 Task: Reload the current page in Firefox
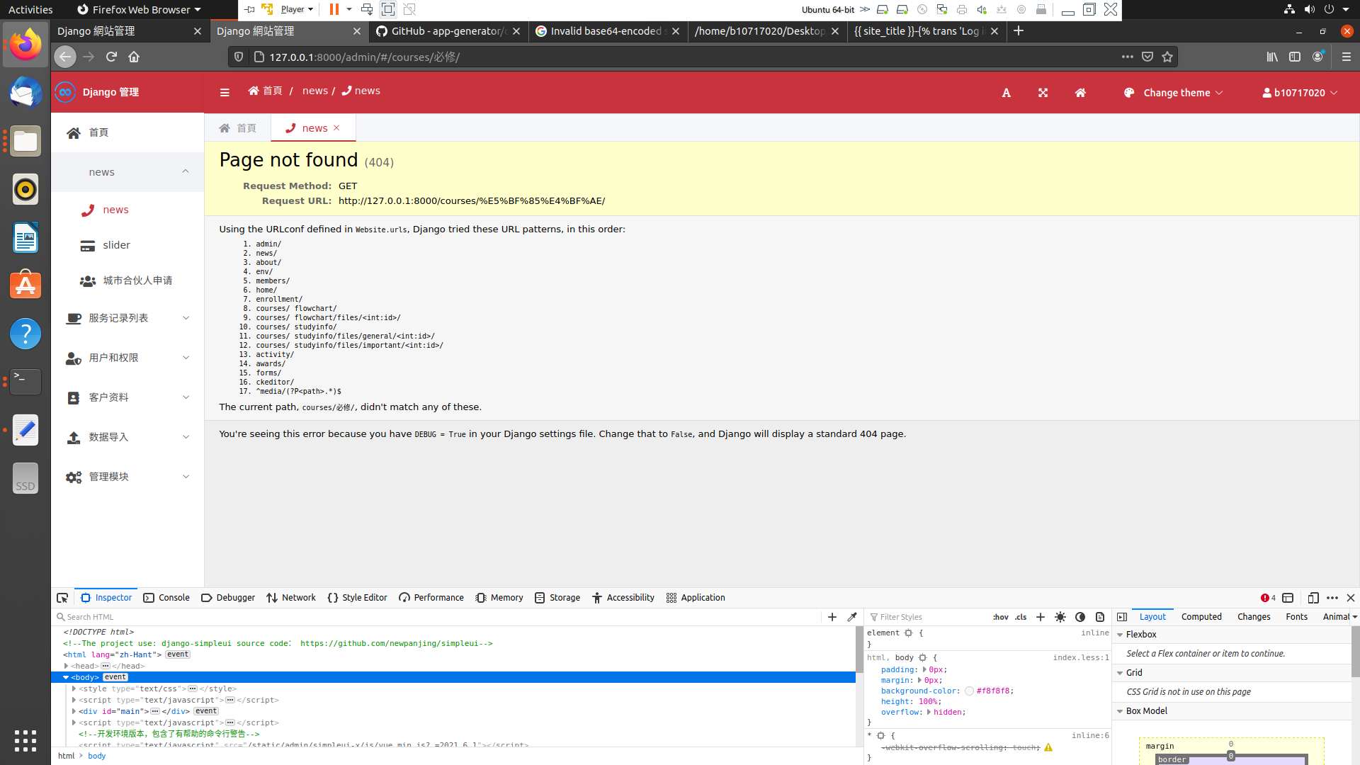111,57
